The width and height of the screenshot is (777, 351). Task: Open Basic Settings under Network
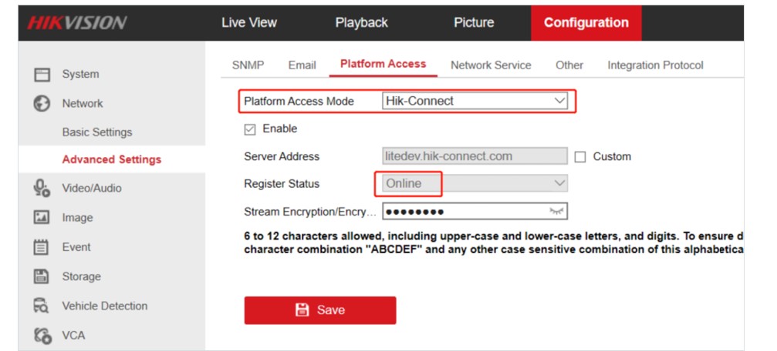(97, 132)
